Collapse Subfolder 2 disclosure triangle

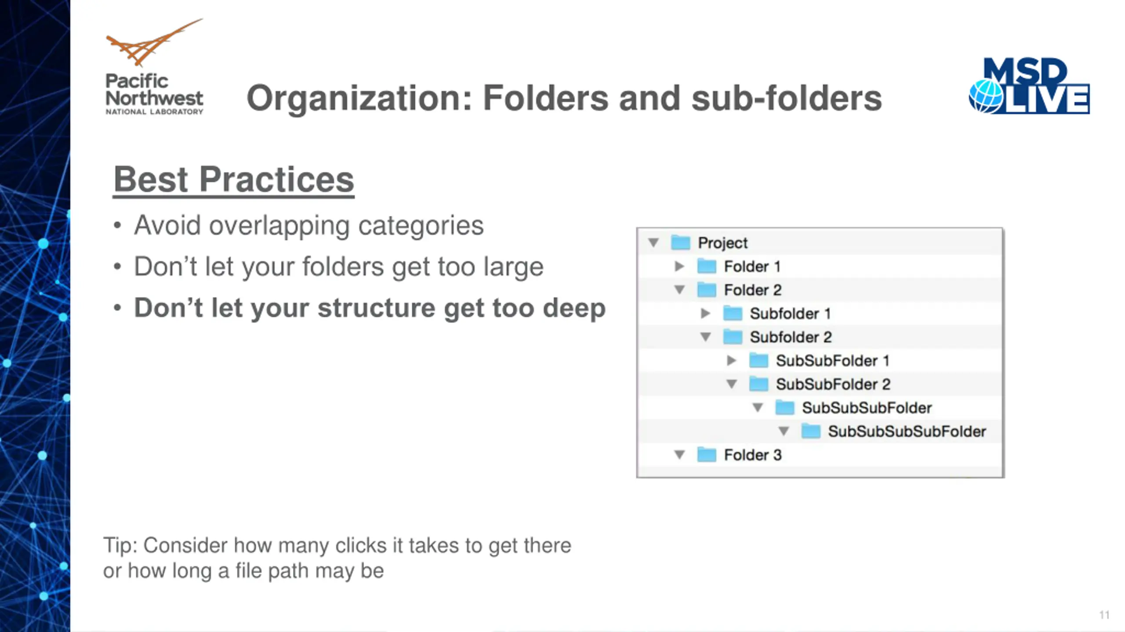(705, 337)
